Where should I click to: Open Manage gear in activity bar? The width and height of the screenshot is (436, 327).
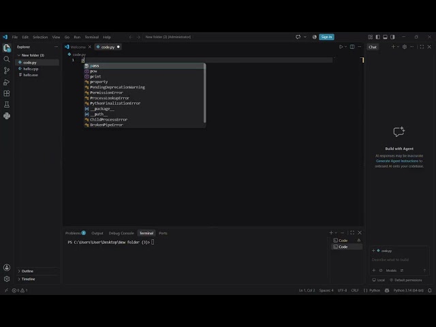tap(7, 279)
